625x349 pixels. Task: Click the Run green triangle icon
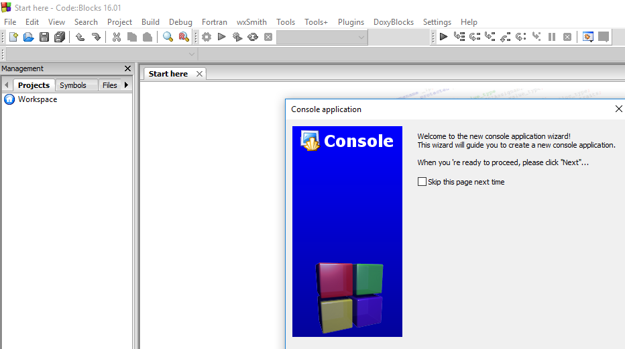pos(221,37)
